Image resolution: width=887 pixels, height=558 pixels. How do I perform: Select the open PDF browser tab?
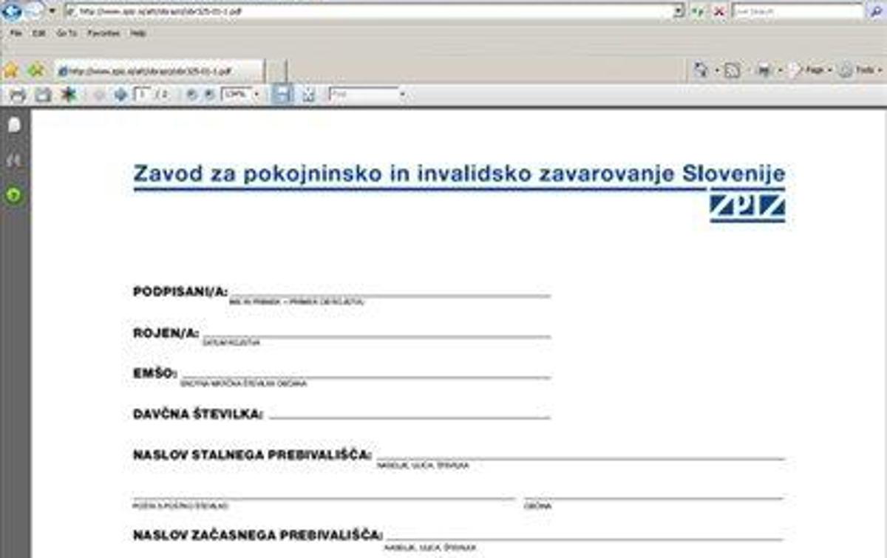158,71
